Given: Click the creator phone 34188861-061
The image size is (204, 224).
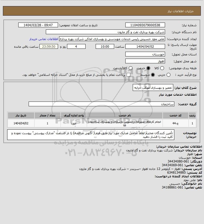Looking at the screenshot, I should click(x=172, y=187).
